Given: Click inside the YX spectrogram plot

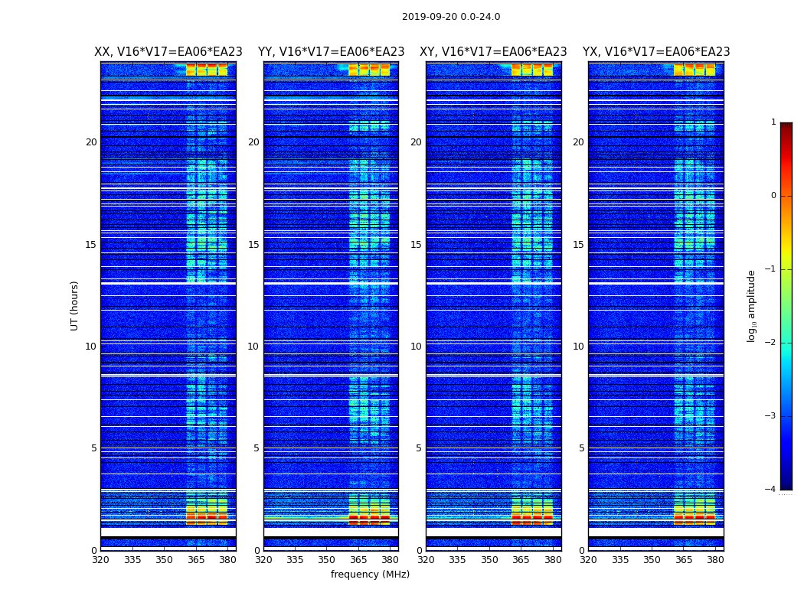Looking at the screenshot, I should [656, 306].
